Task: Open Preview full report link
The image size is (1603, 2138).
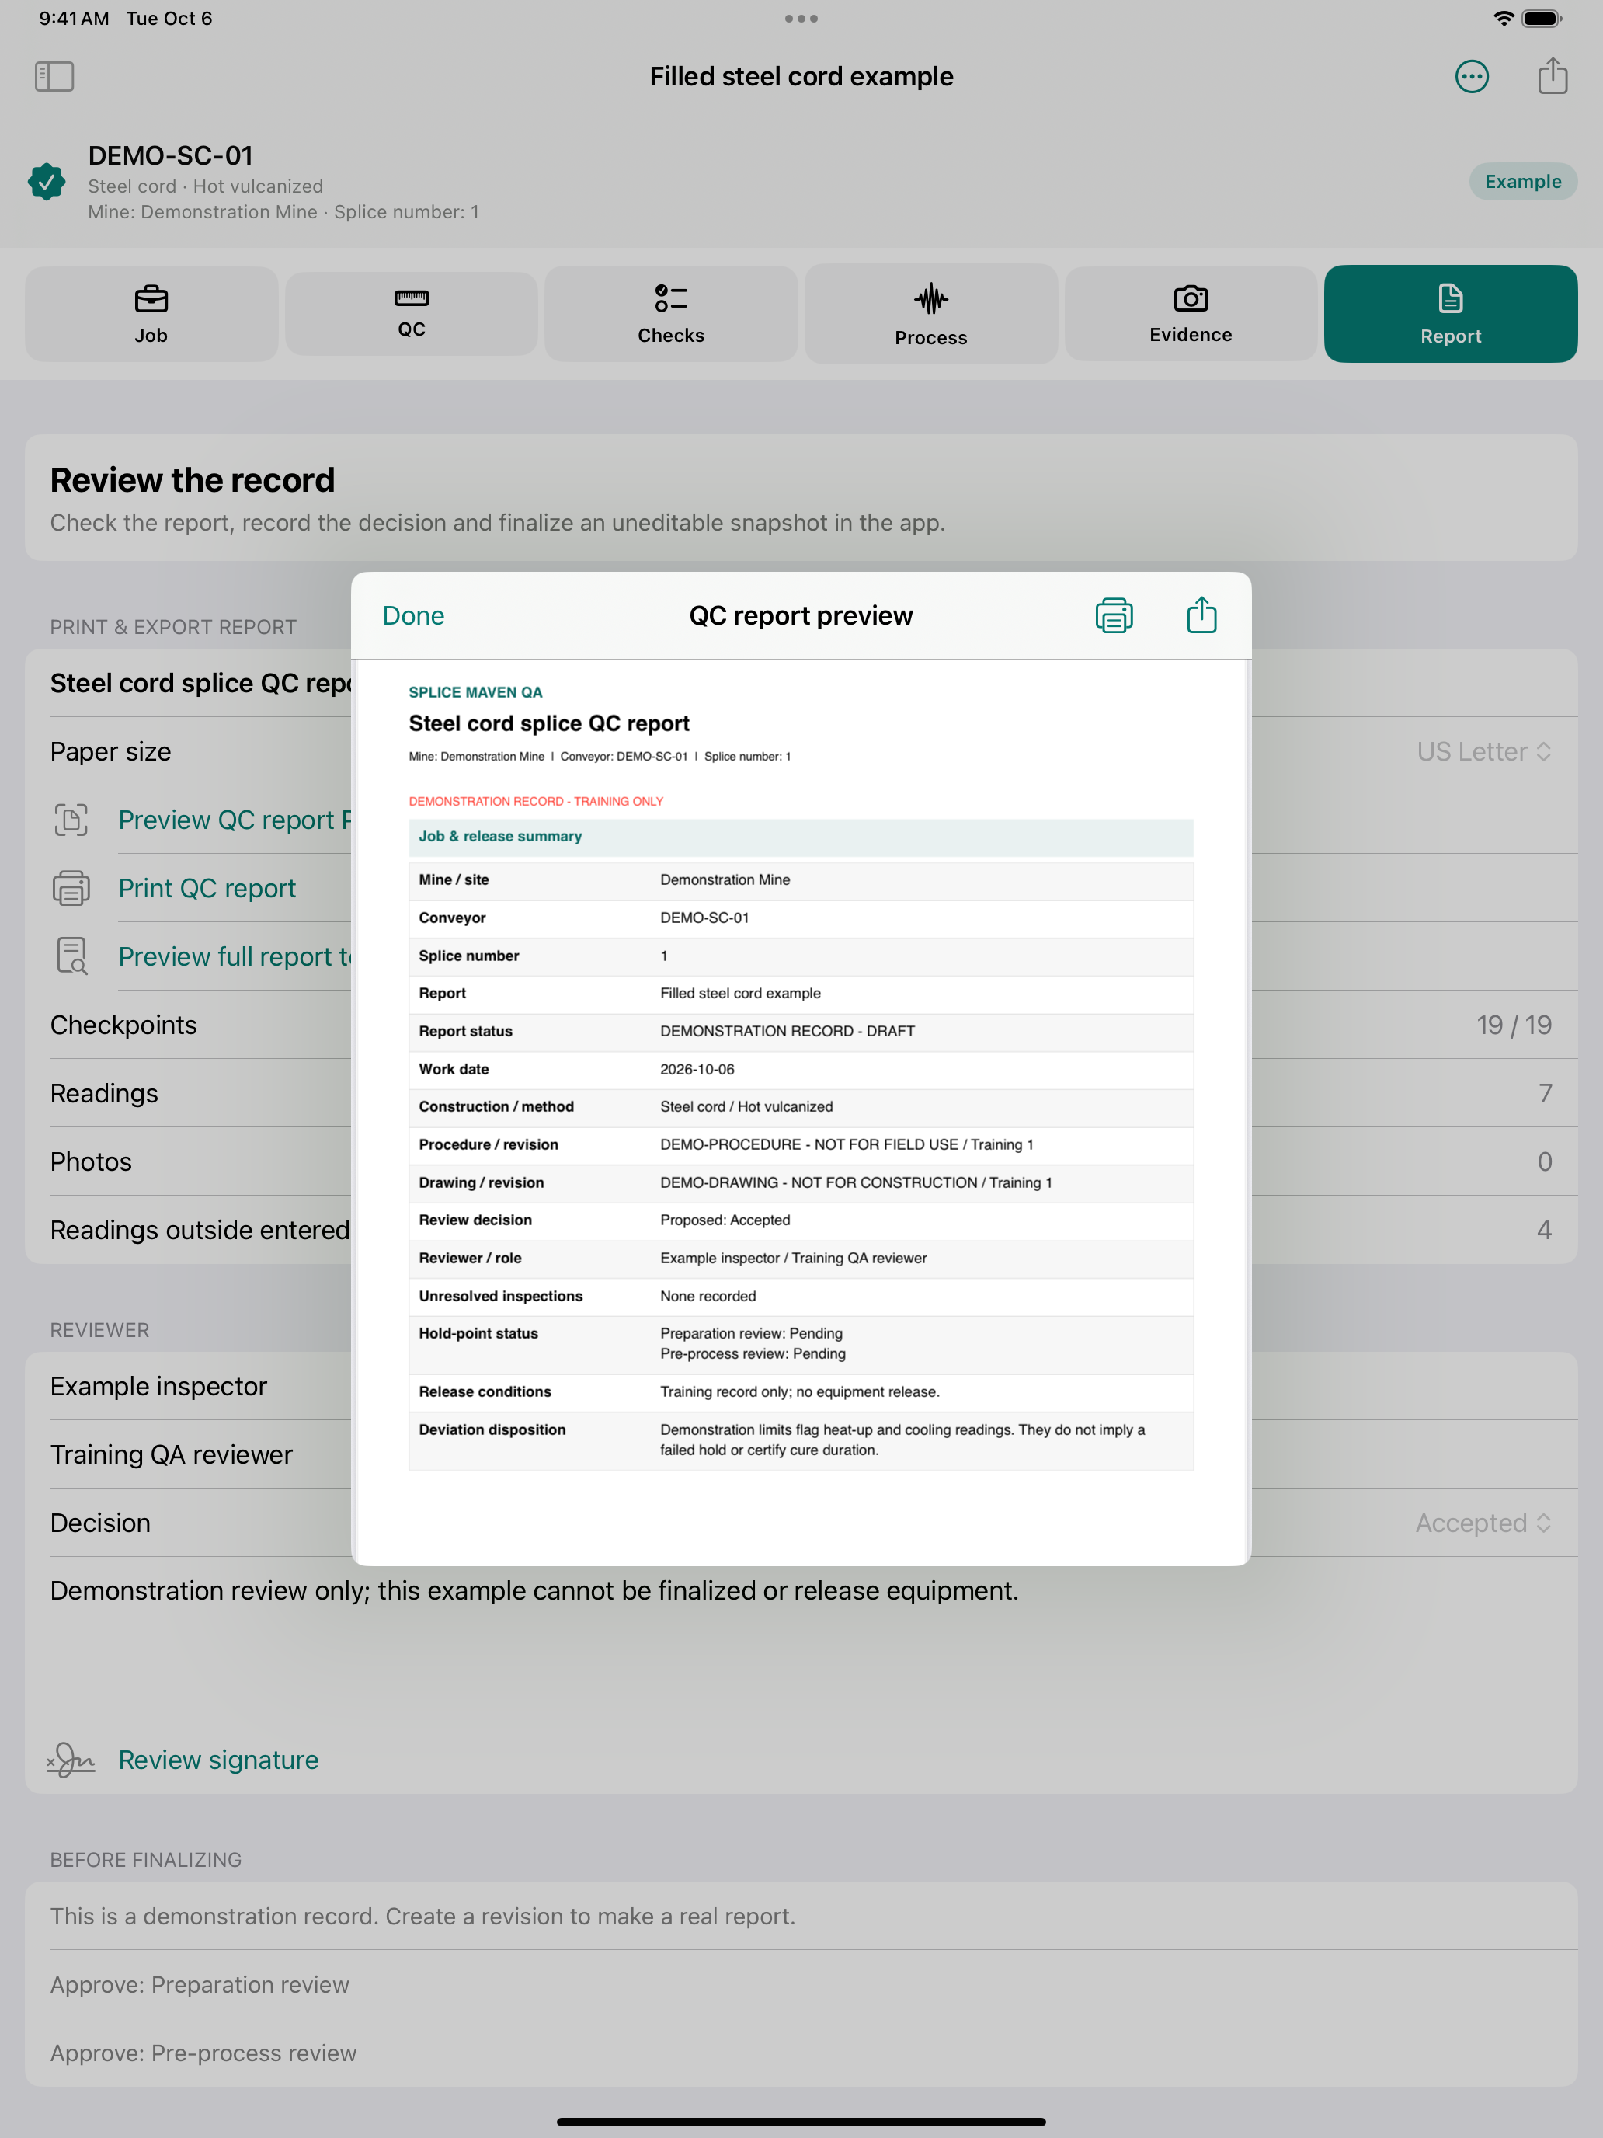Action: pyautogui.click(x=234, y=956)
